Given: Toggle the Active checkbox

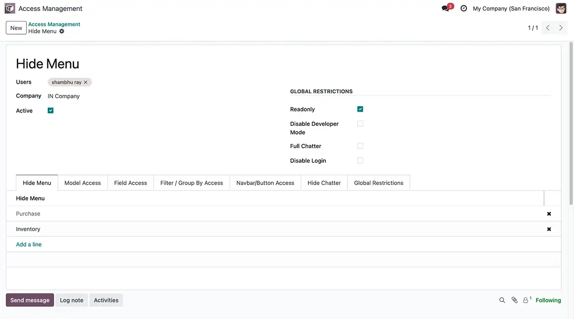Looking at the screenshot, I should 50,110.
